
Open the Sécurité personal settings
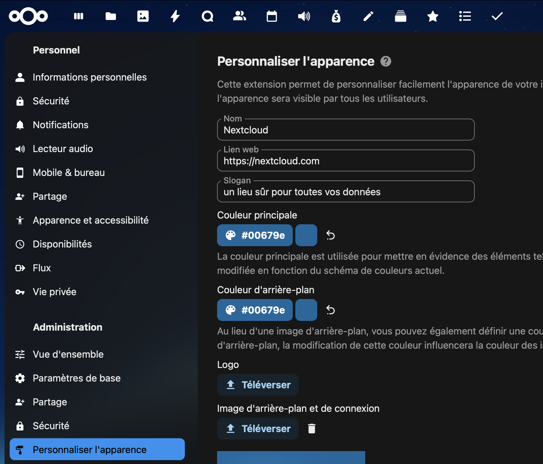pos(51,101)
